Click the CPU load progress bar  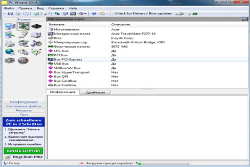(164, 163)
